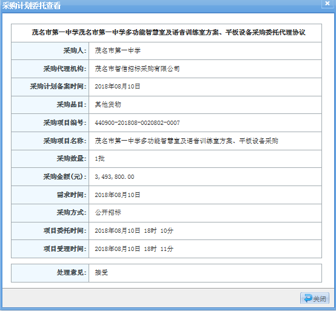336x311 pixels.
Task: Select the 处理意见 value 接受
Action: pyautogui.click(x=101, y=273)
